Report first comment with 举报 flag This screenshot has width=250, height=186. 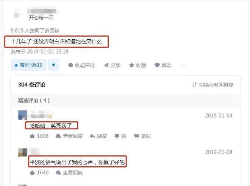tap(142, 136)
